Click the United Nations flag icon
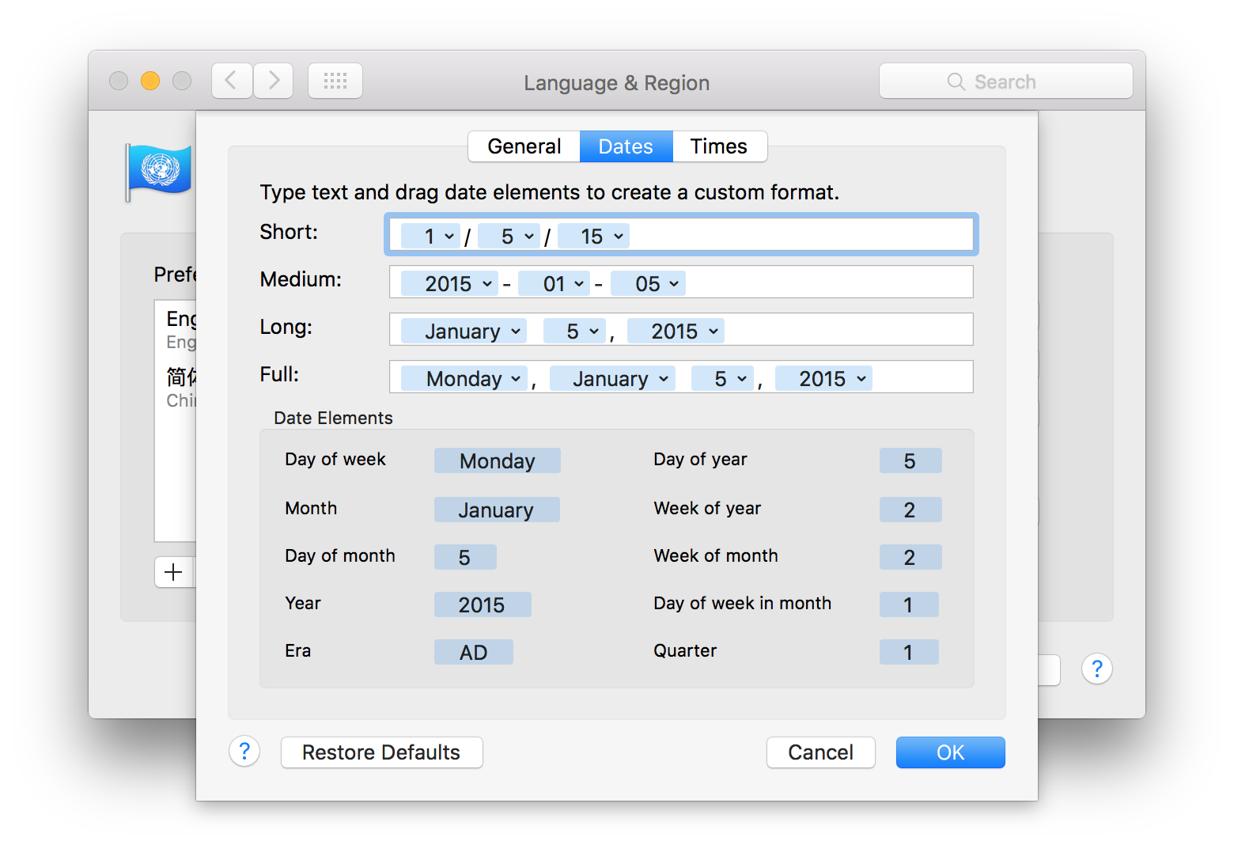This screenshot has height=845, width=1234. pos(160,170)
